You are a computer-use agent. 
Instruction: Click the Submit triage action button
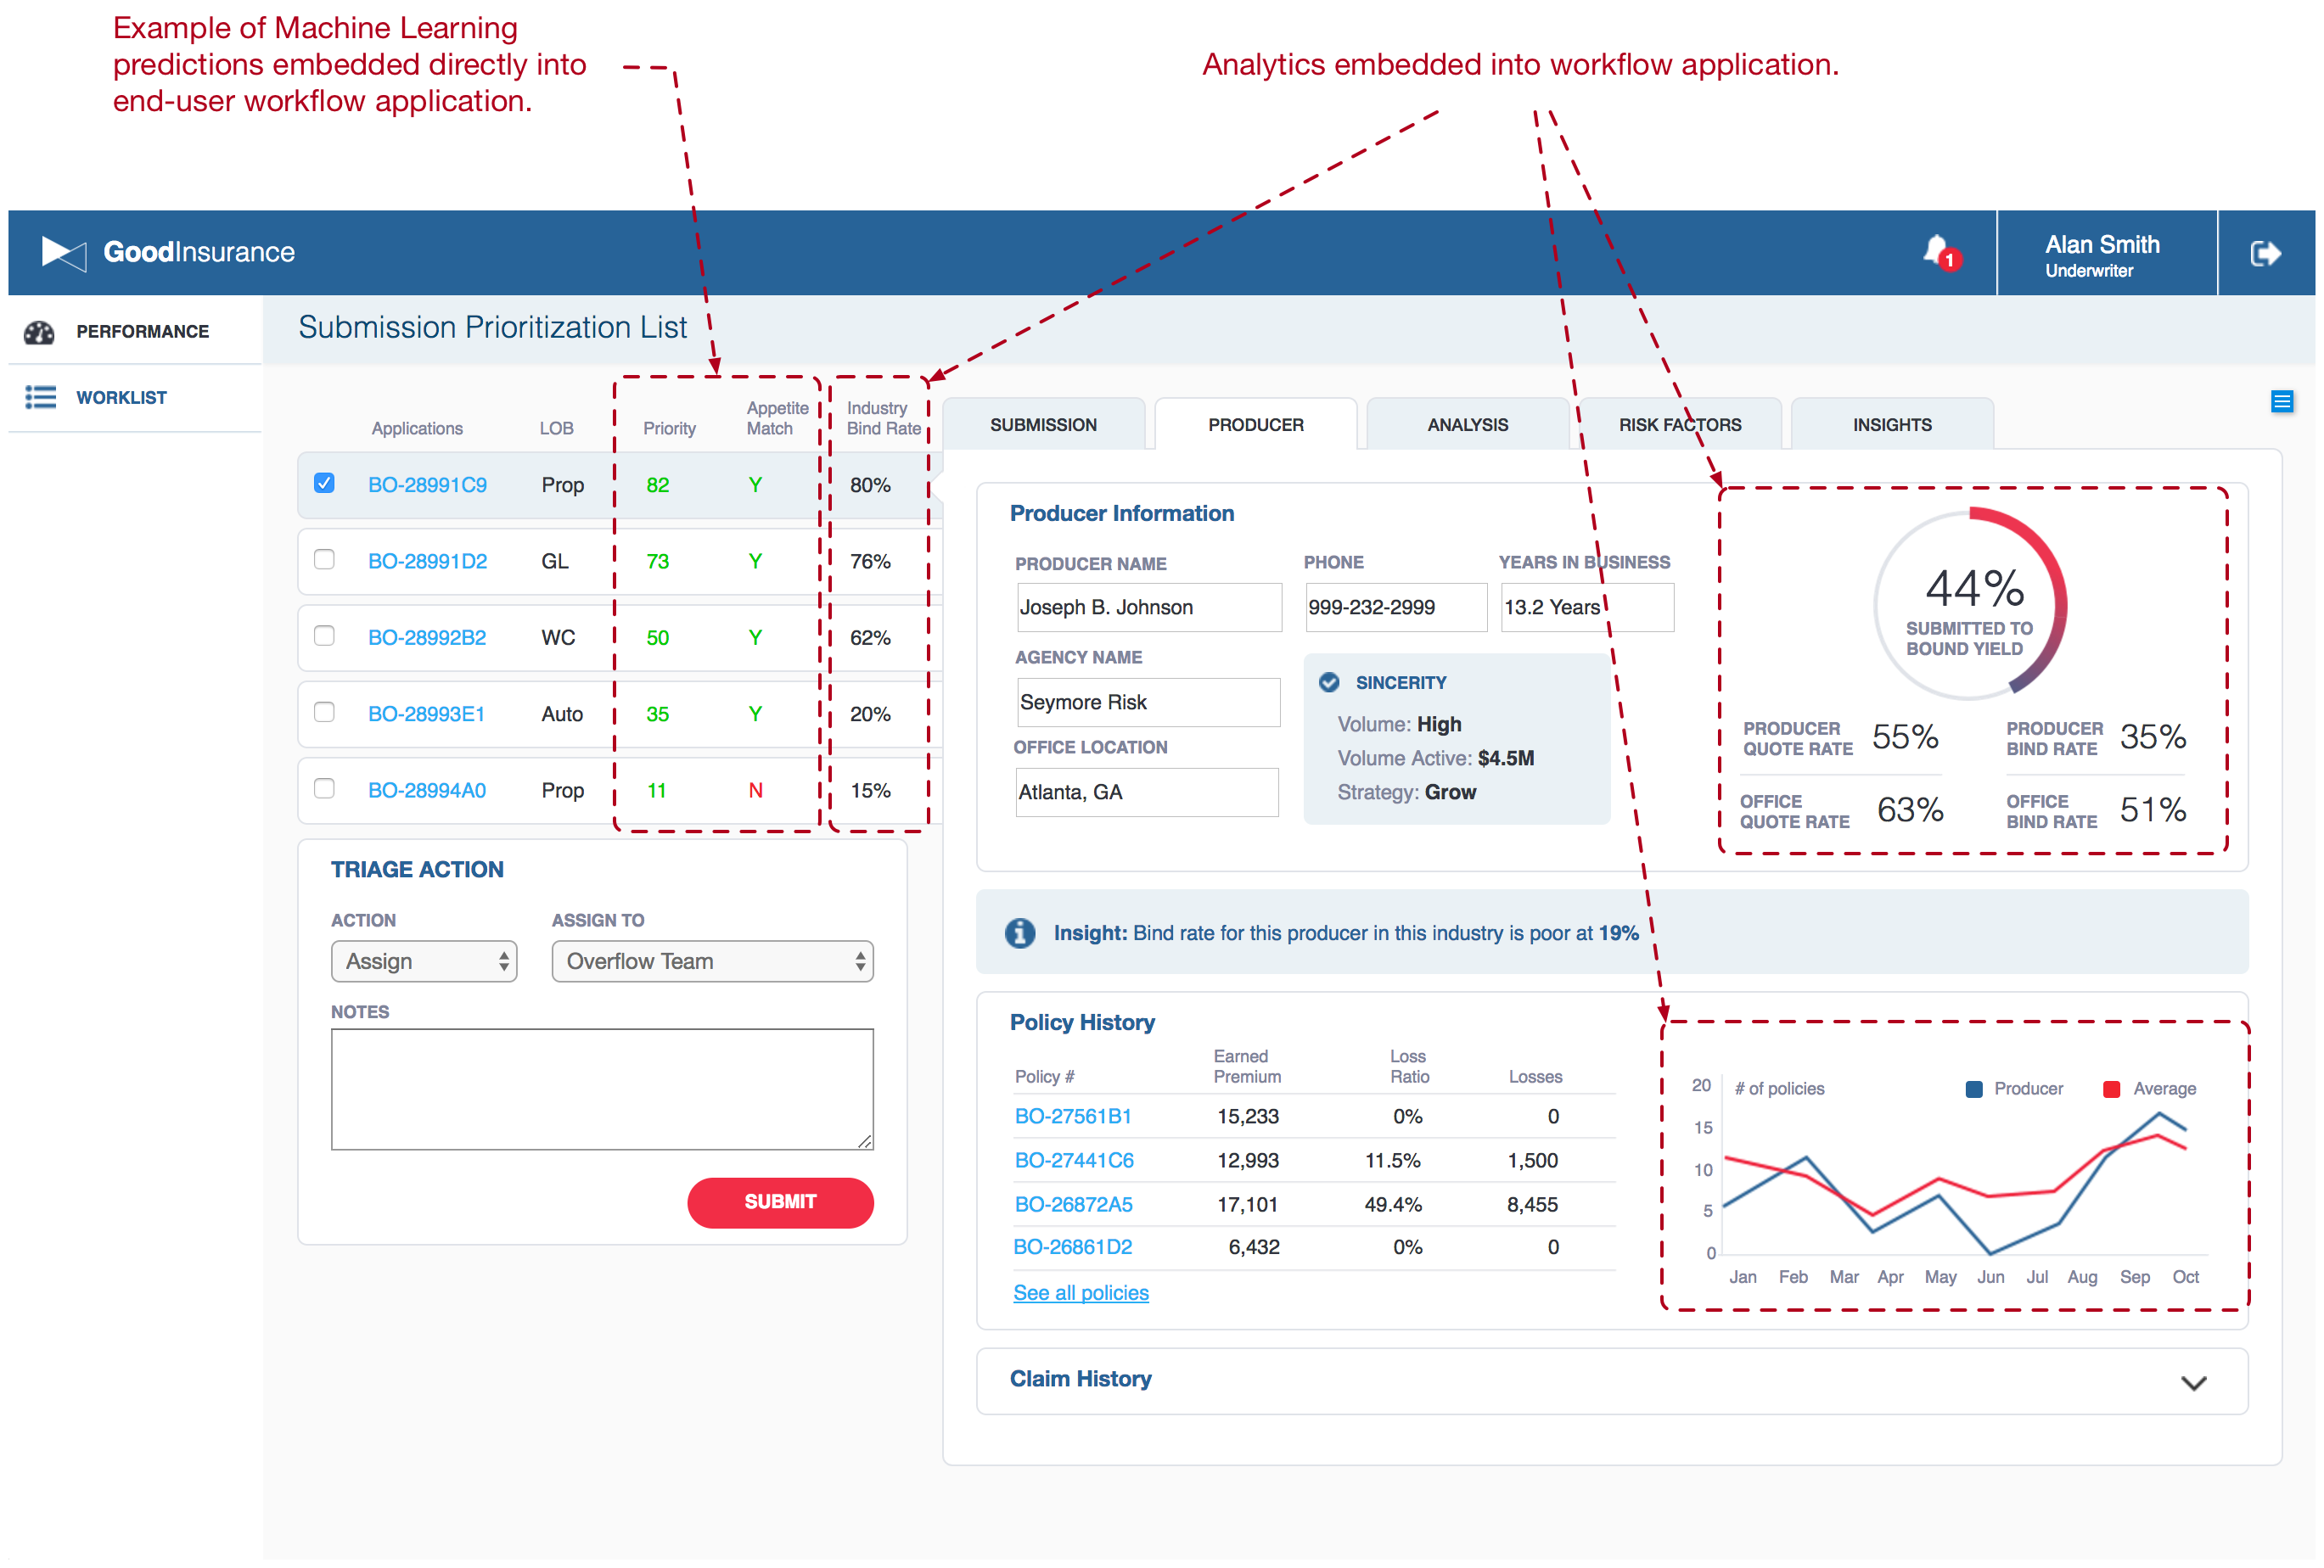(780, 1202)
